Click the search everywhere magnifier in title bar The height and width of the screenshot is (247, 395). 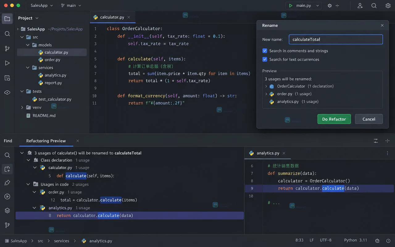click(374, 6)
